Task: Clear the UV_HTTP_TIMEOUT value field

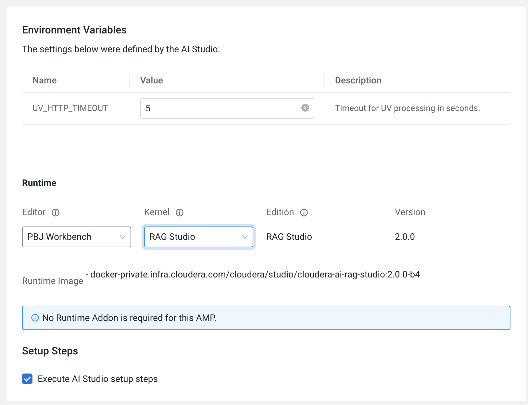Action: [x=305, y=108]
